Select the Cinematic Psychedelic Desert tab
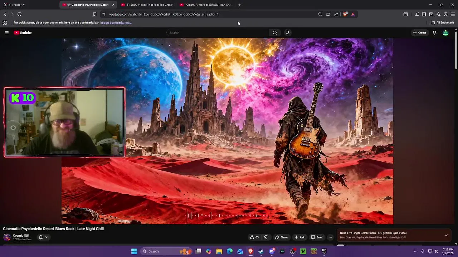The width and height of the screenshot is (458, 257). click(x=88, y=5)
